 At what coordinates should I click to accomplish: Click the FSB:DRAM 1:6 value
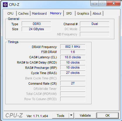[73, 52]
